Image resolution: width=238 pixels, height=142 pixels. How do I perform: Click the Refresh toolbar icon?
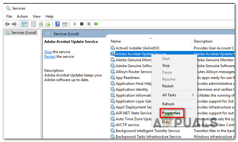click(41, 24)
